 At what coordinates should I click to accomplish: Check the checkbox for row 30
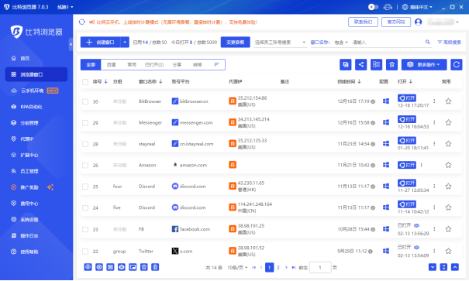(x=85, y=101)
